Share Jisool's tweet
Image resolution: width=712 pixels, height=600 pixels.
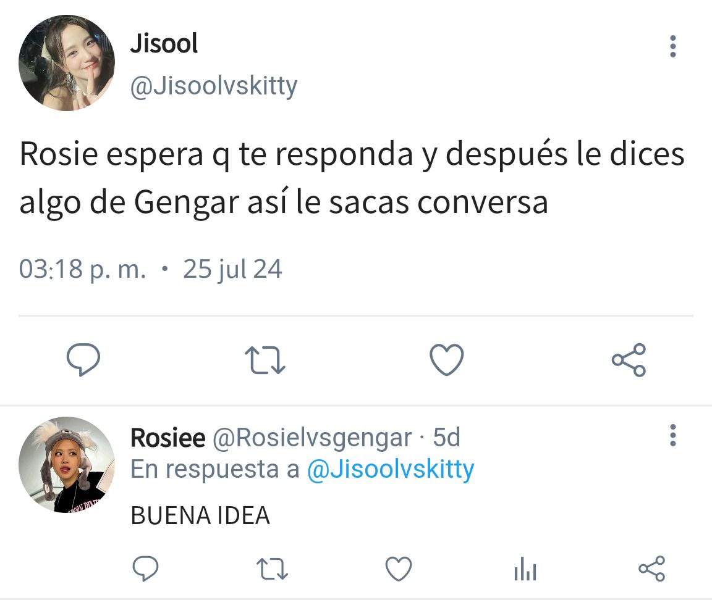pyautogui.click(x=629, y=360)
